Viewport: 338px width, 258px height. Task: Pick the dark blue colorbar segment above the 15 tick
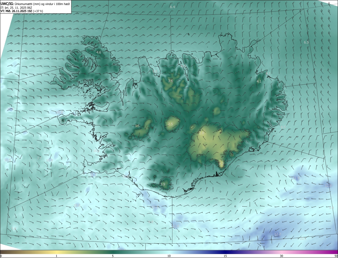click(225, 252)
